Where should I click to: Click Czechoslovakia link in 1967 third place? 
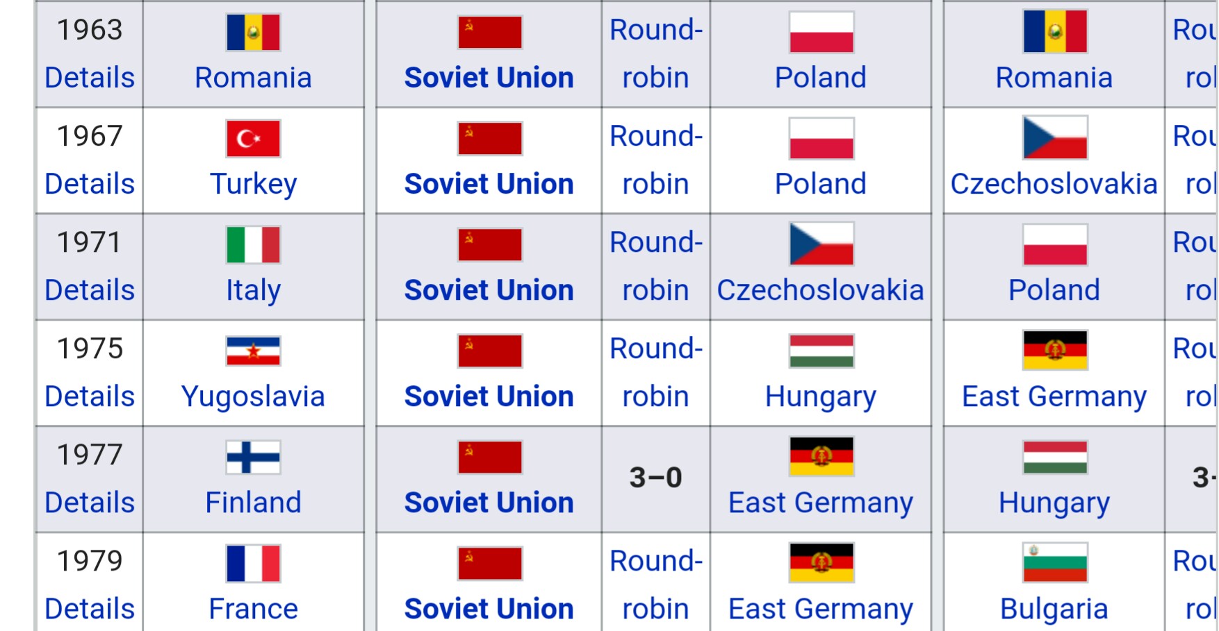(x=1054, y=184)
